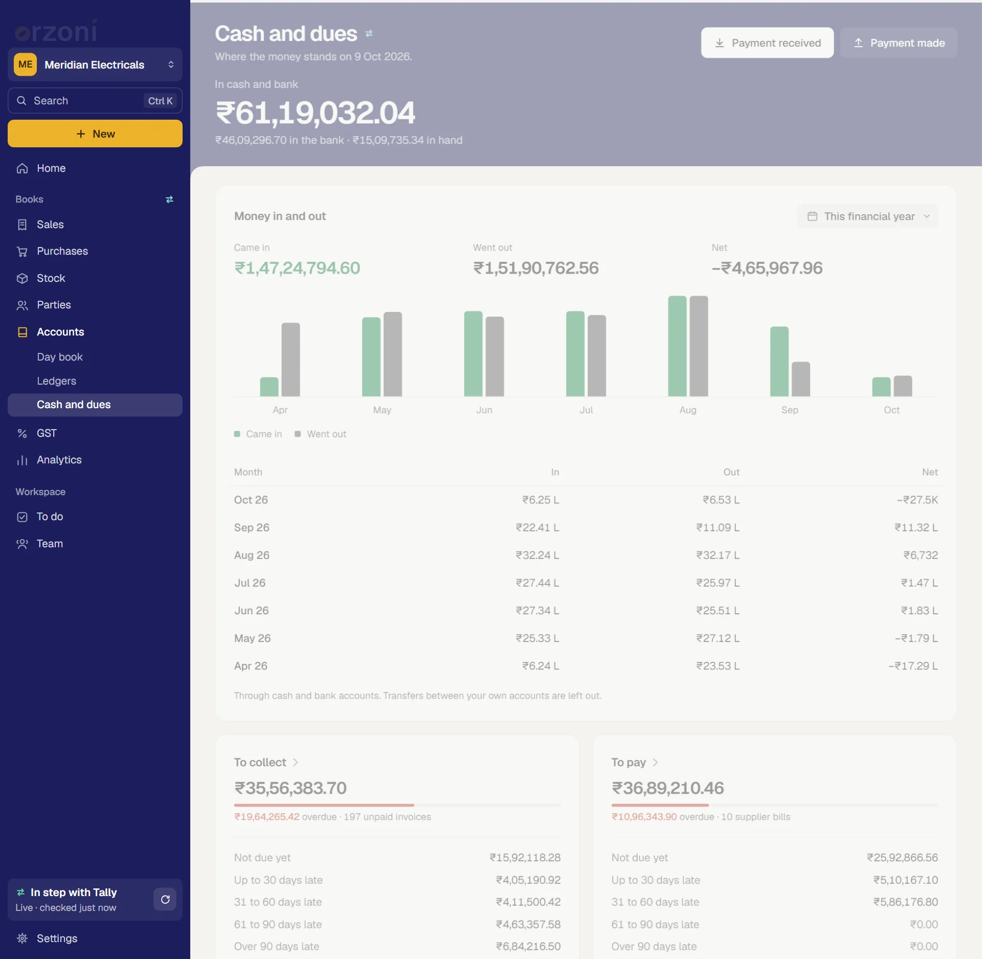Click sync arrows icon beside Books heading
This screenshot has height=959, width=982.
[169, 199]
